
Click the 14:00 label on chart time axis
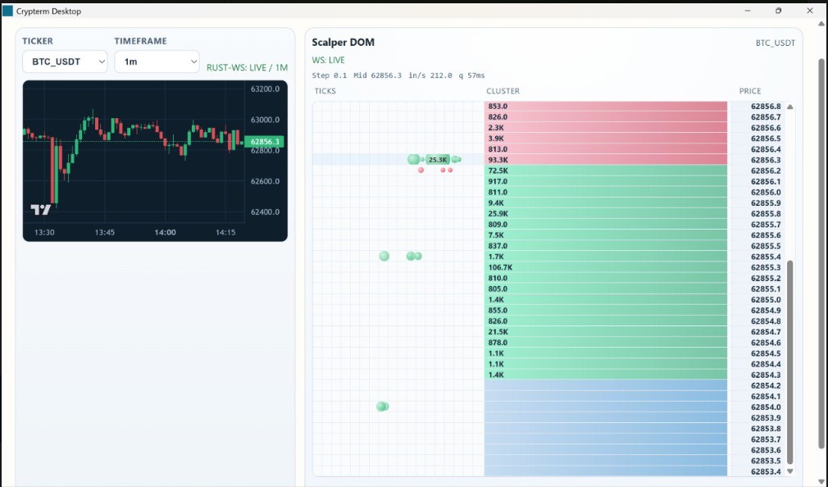pos(165,233)
